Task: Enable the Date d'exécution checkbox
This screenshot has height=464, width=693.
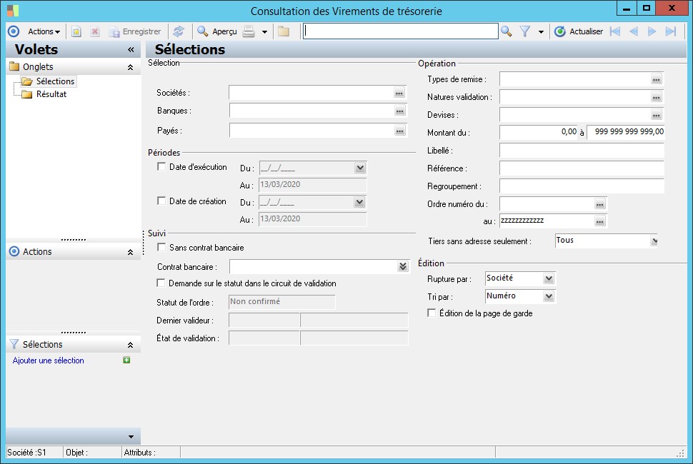Action: pos(161,167)
